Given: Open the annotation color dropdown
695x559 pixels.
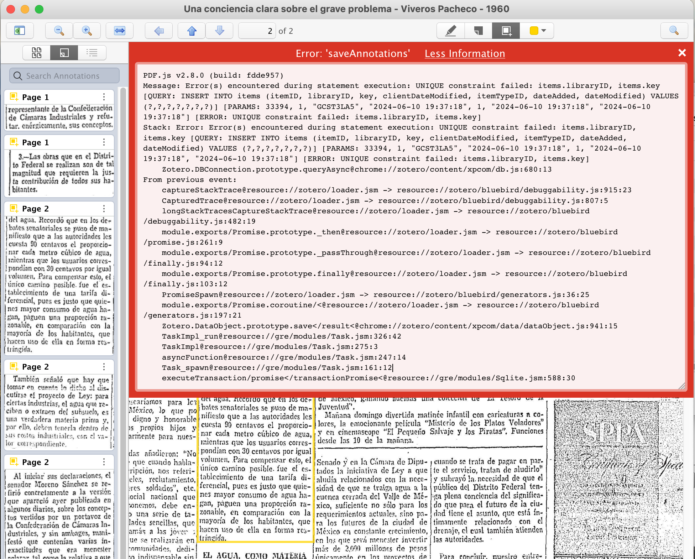Looking at the screenshot, I should click(x=537, y=31).
